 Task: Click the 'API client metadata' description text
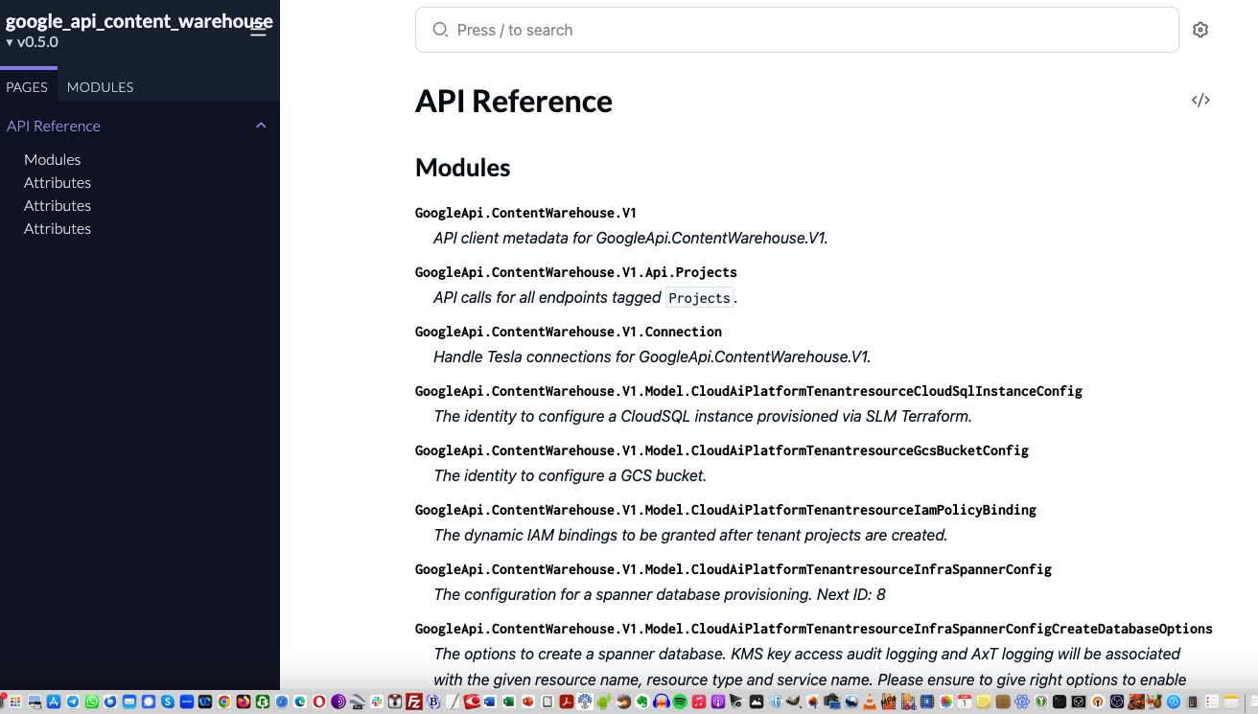coord(630,238)
